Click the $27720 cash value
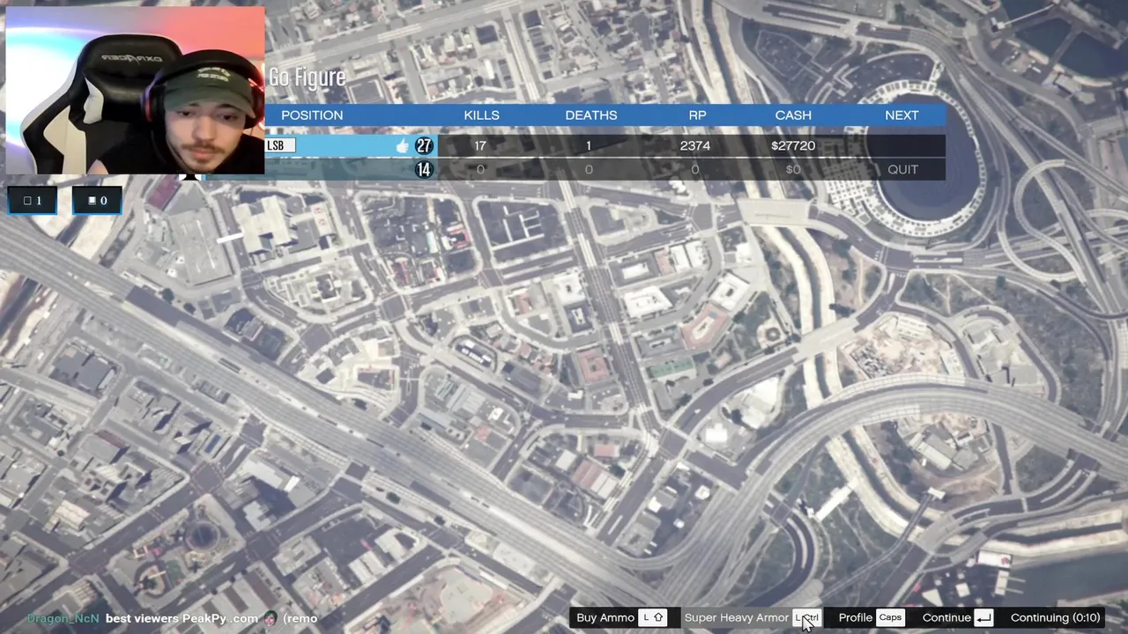1128x634 pixels. [793, 145]
